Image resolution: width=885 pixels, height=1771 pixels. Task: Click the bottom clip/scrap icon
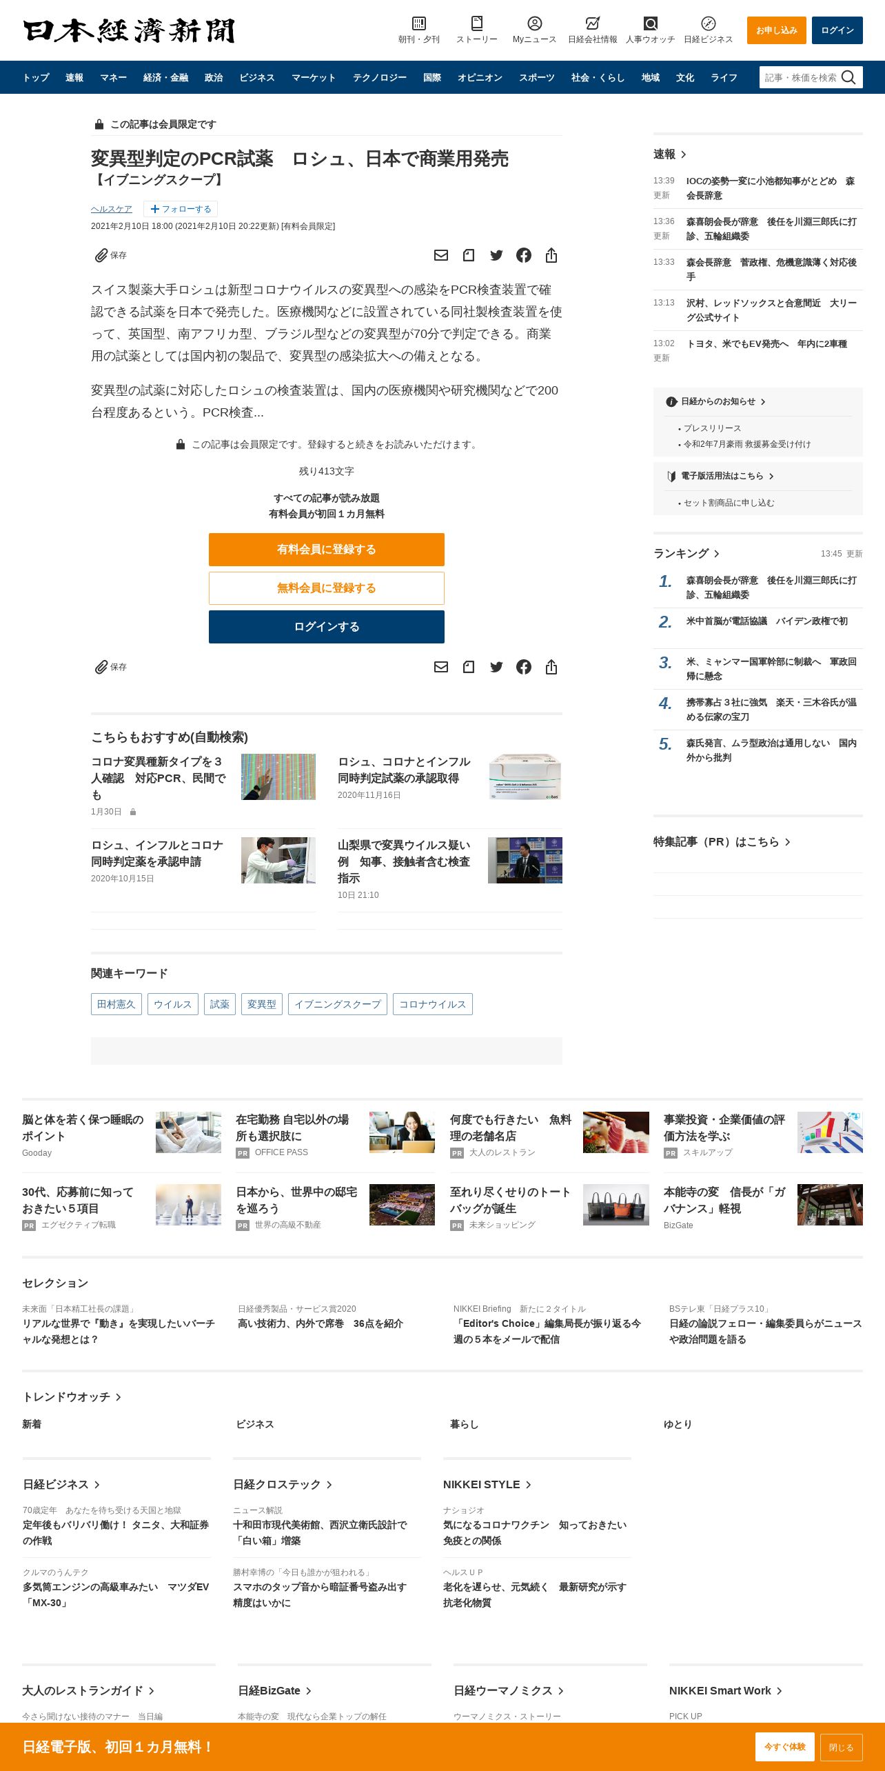click(469, 667)
